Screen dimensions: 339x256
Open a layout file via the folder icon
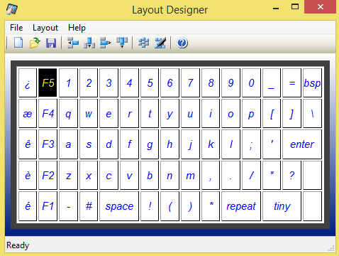click(35, 43)
